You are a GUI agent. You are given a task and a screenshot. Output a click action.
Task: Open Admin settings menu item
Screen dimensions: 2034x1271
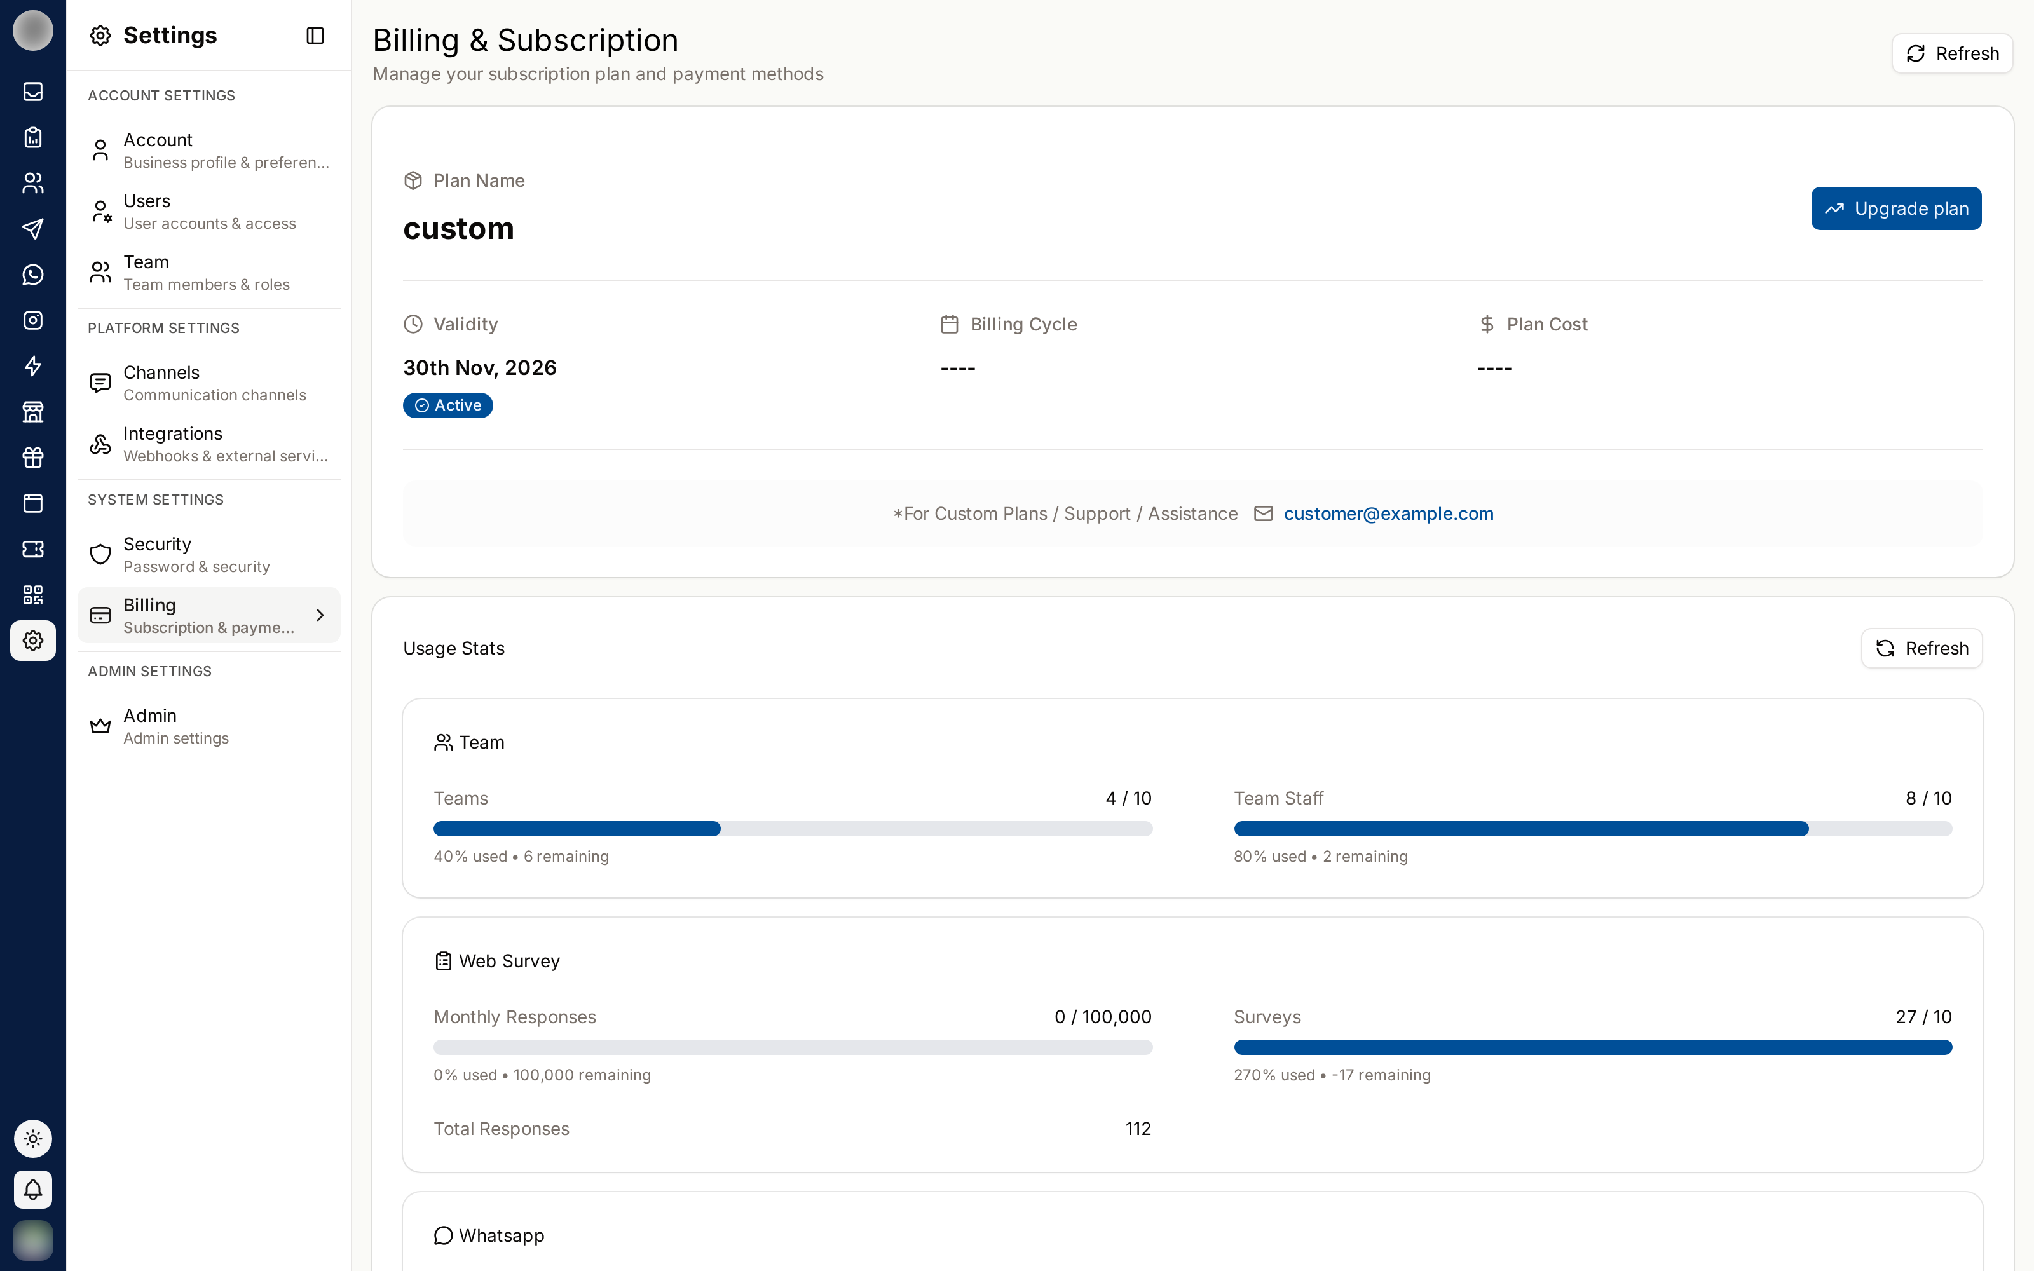(208, 726)
